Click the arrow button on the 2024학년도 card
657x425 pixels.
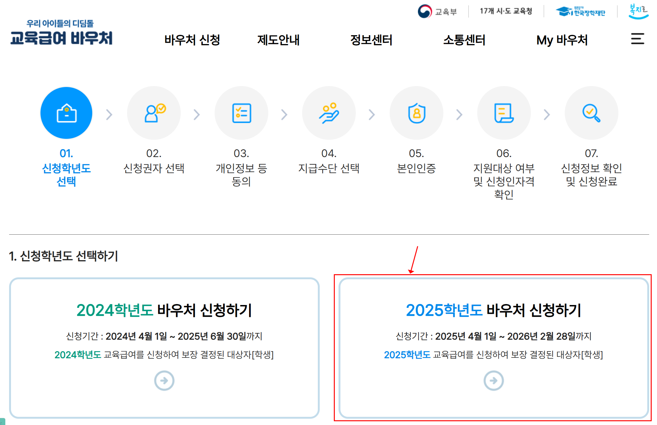164,380
